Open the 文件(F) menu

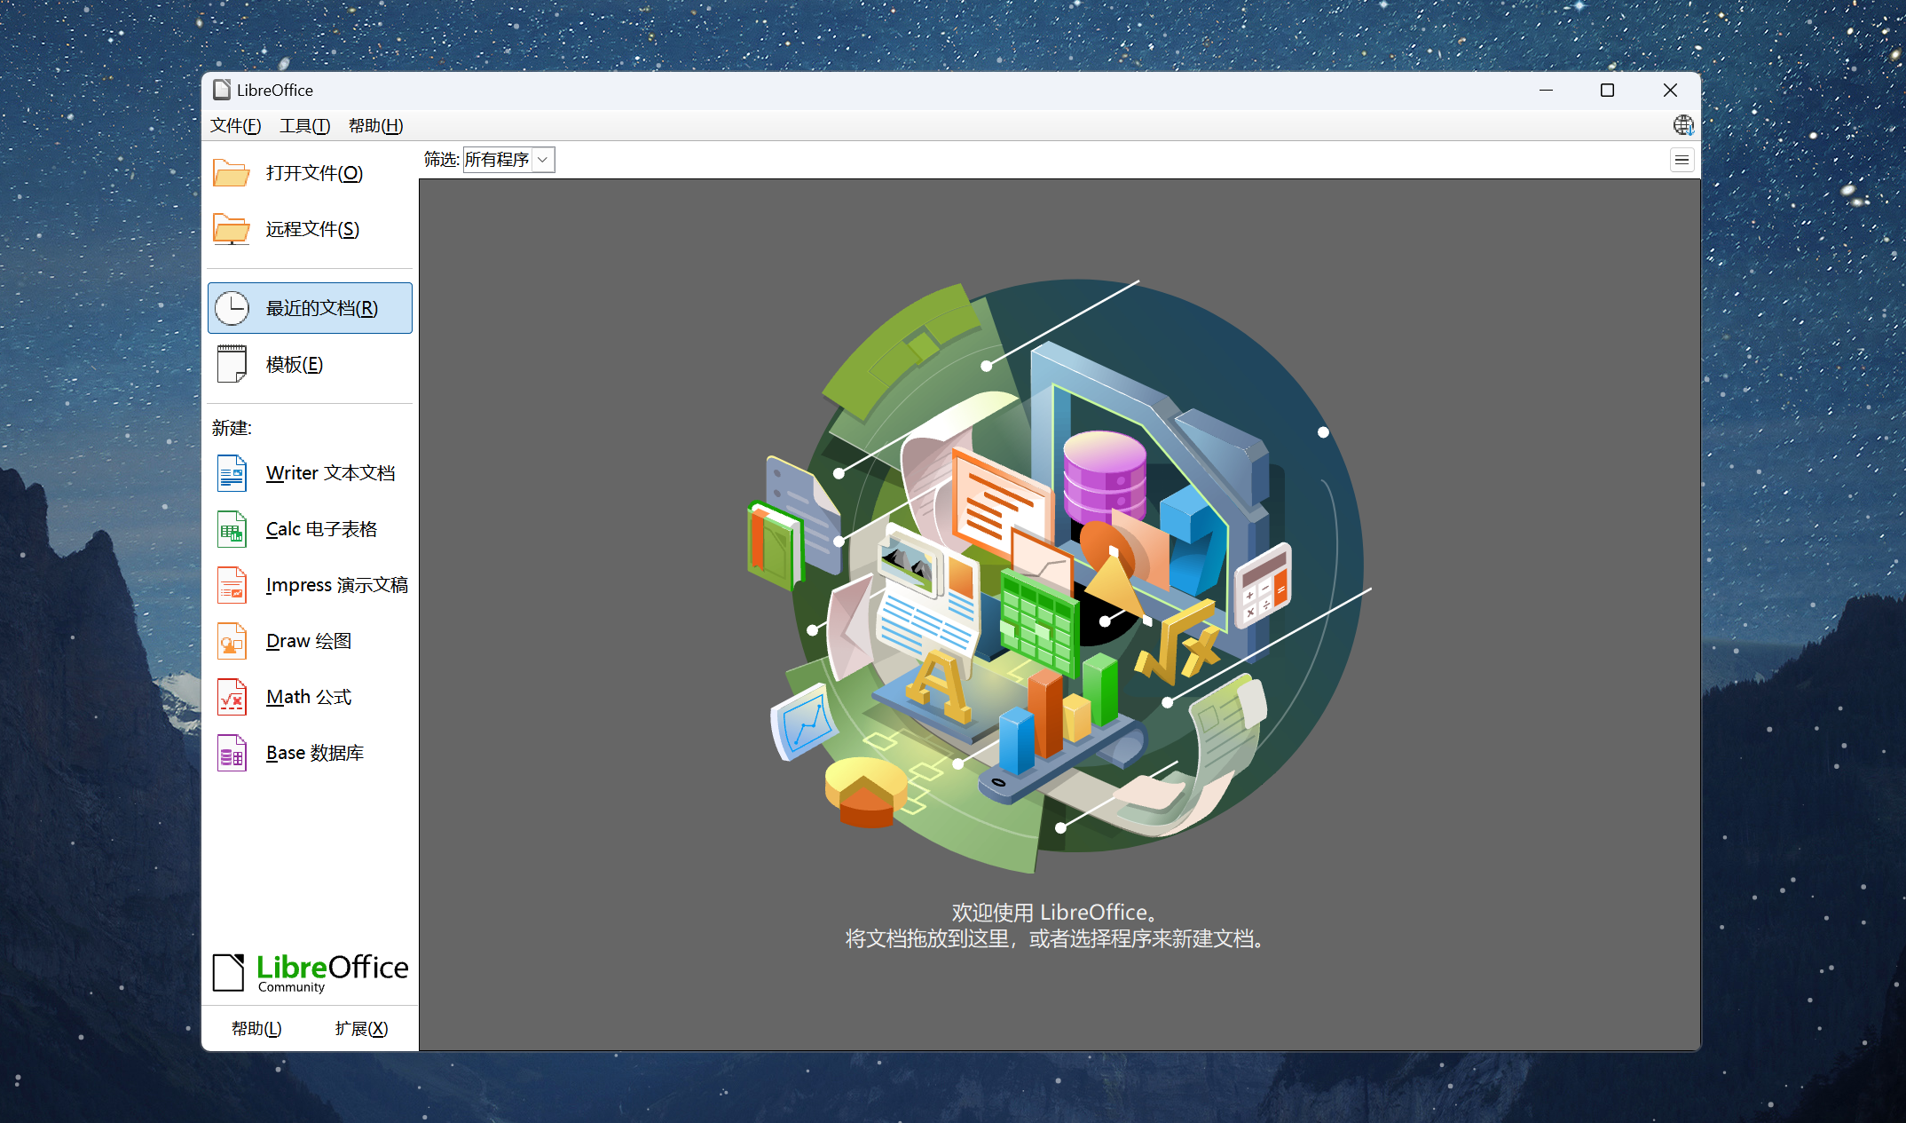235,125
